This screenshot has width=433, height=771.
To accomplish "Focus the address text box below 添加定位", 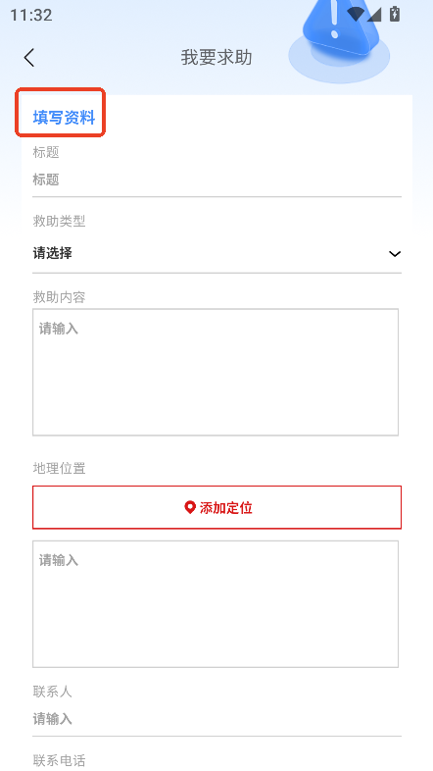I will coord(216,604).
